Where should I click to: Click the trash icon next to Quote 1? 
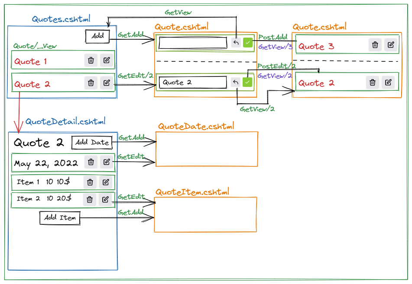(91, 61)
